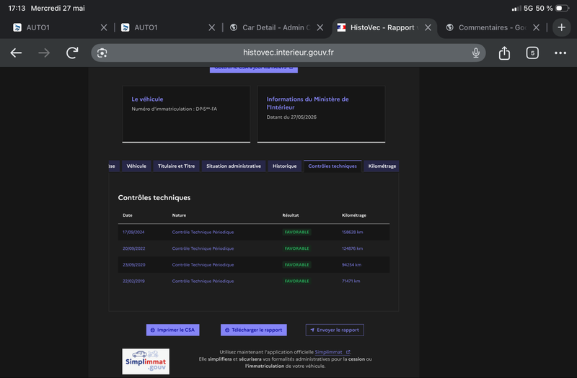Open the tab overview showing 5 tabs

pyautogui.click(x=532, y=53)
